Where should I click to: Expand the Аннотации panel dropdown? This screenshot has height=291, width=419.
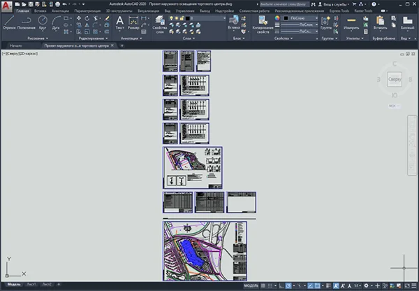[131, 38]
